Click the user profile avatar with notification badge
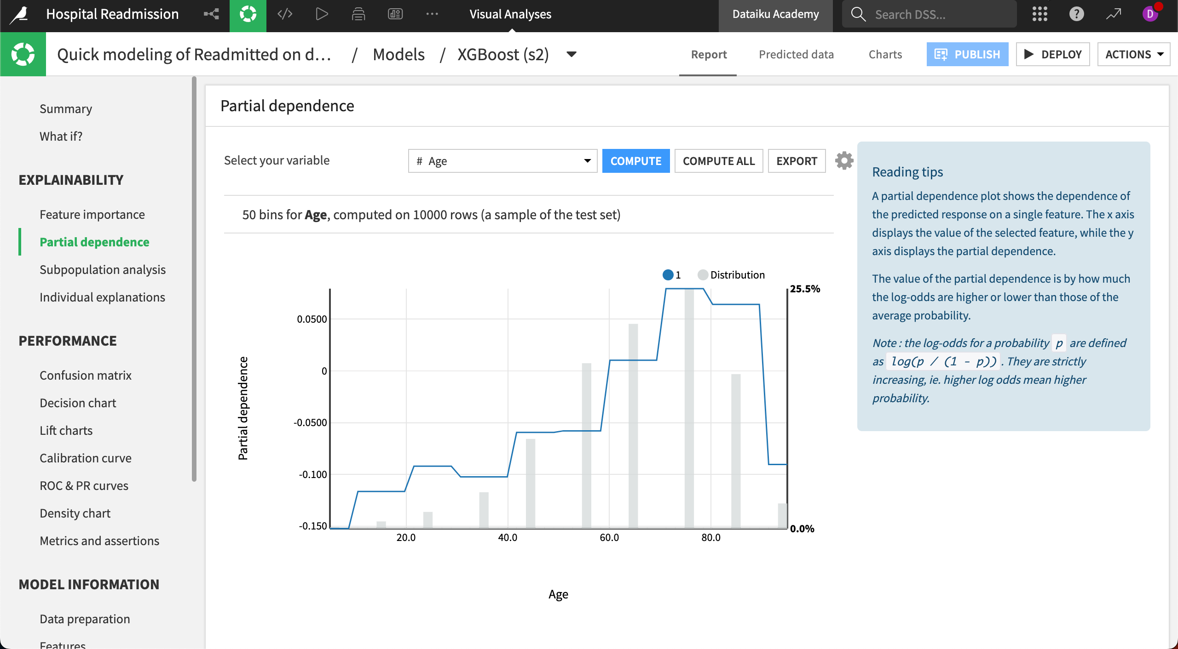This screenshot has width=1178, height=649. pos(1150,14)
